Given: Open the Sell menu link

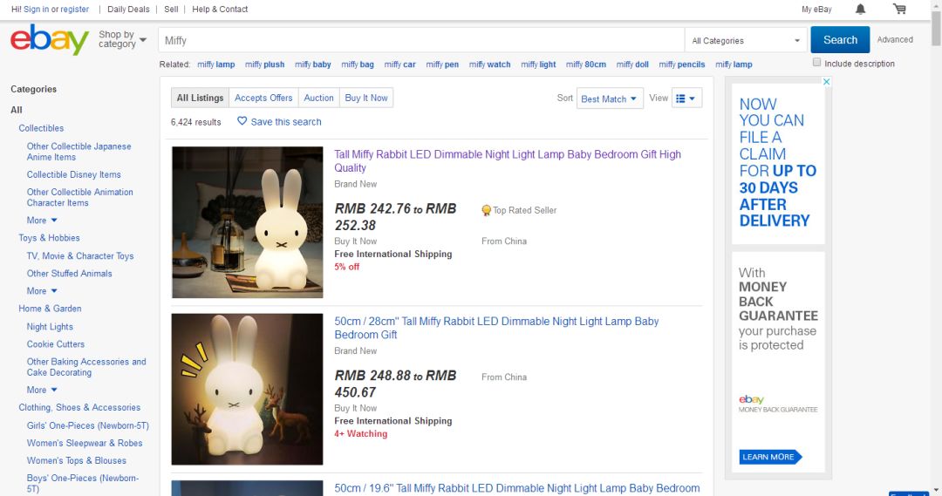Looking at the screenshot, I should pyautogui.click(x=171, y=9).
